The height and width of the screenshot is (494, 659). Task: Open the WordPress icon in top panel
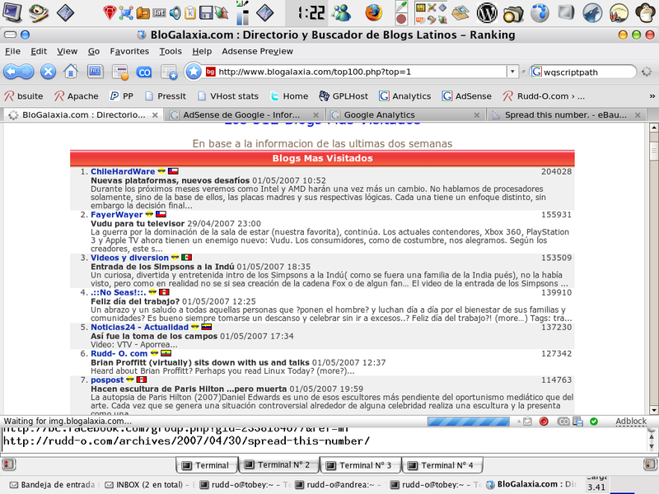point(487,12)
